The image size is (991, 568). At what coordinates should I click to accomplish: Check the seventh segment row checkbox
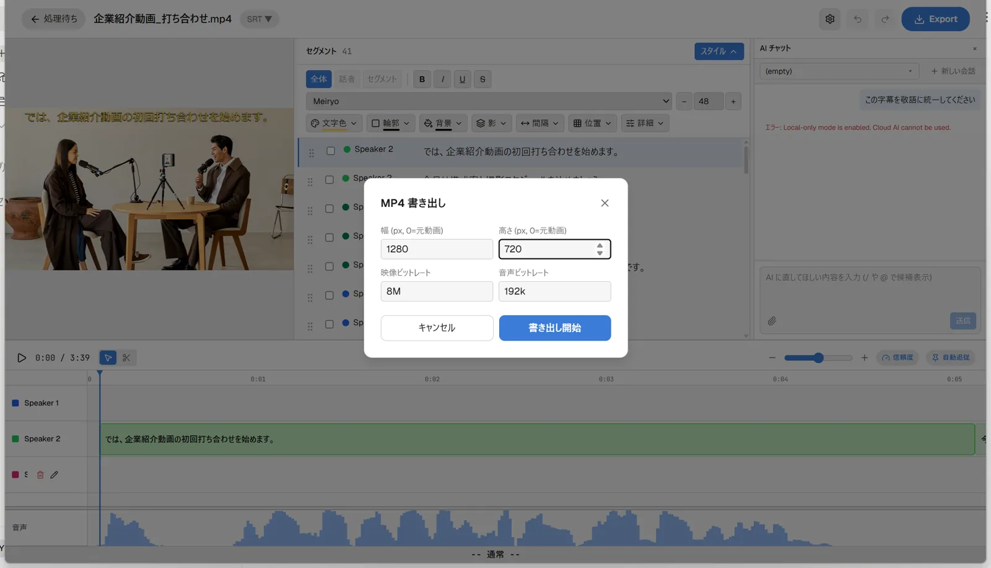[330, 324]
